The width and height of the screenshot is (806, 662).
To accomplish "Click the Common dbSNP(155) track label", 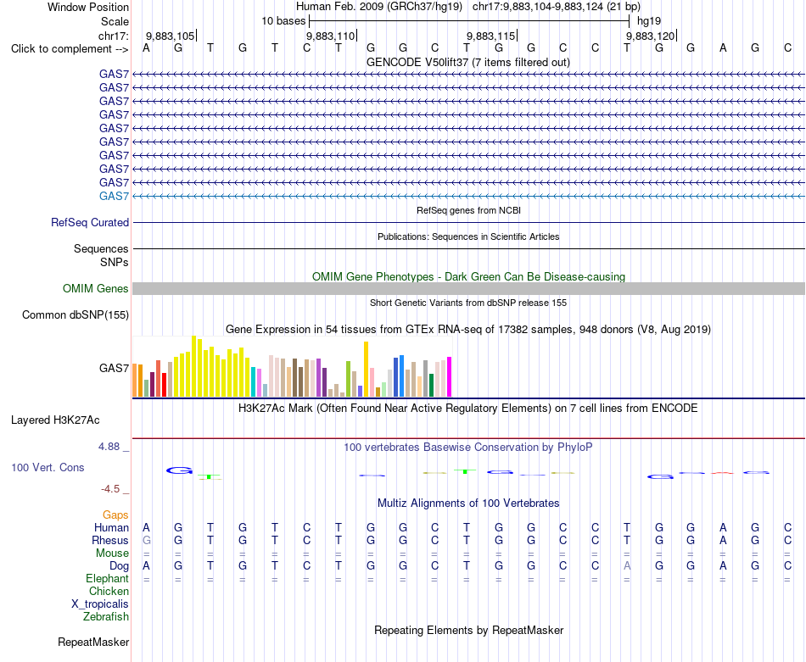I will 75,314.
